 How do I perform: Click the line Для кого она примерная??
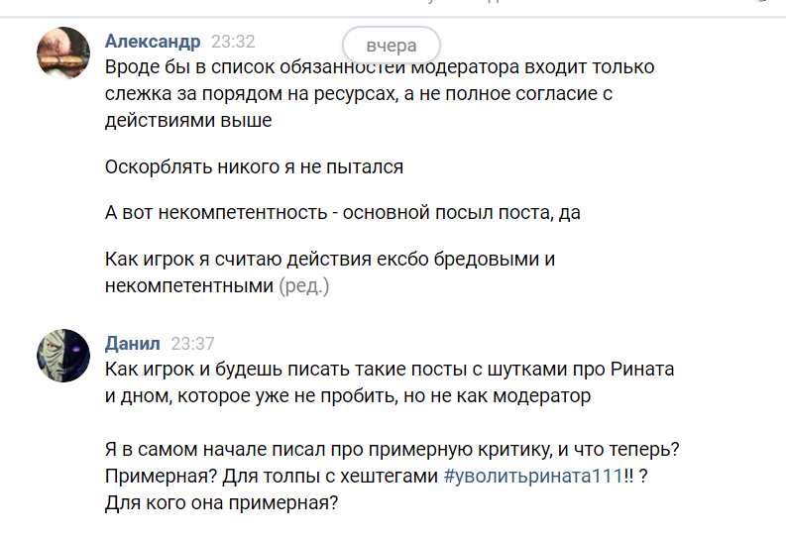pyautogui.click(x=222, y=502)
